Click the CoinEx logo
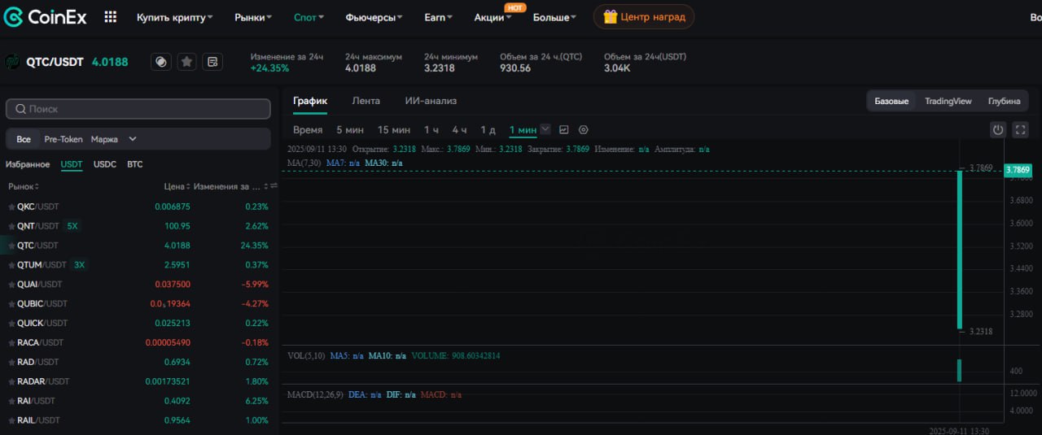 tap(45, 16)
